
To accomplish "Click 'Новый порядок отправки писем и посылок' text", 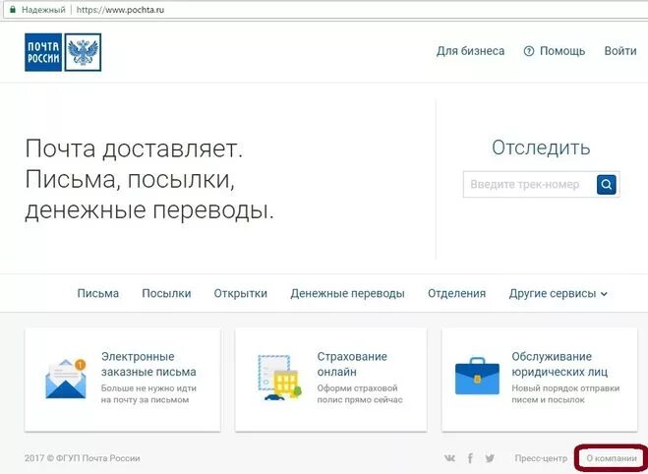I will click(565, 393).
